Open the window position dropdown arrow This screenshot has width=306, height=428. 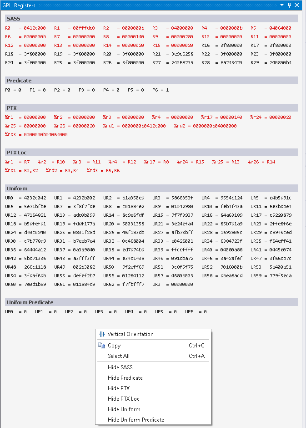(x=282, y=5)
